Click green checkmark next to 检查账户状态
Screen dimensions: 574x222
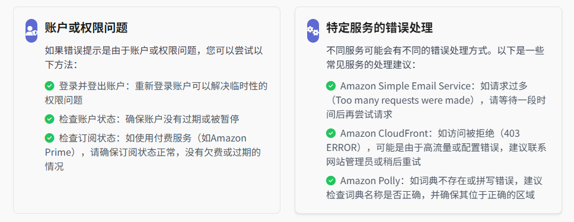[x=49, y=119]
